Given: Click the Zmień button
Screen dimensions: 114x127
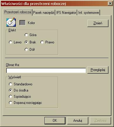Looking at the screenshot, I should (98, 23).
